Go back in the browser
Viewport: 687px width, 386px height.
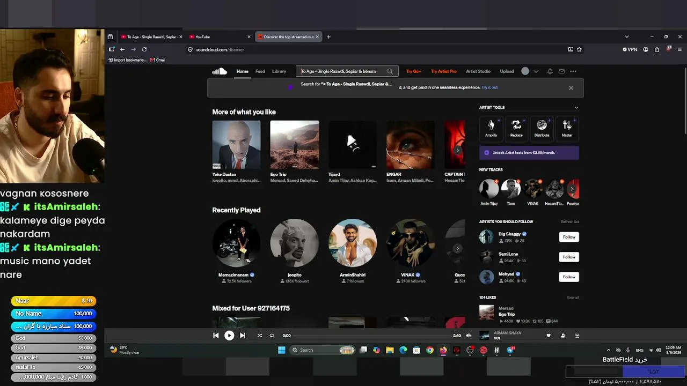(122, 49)
